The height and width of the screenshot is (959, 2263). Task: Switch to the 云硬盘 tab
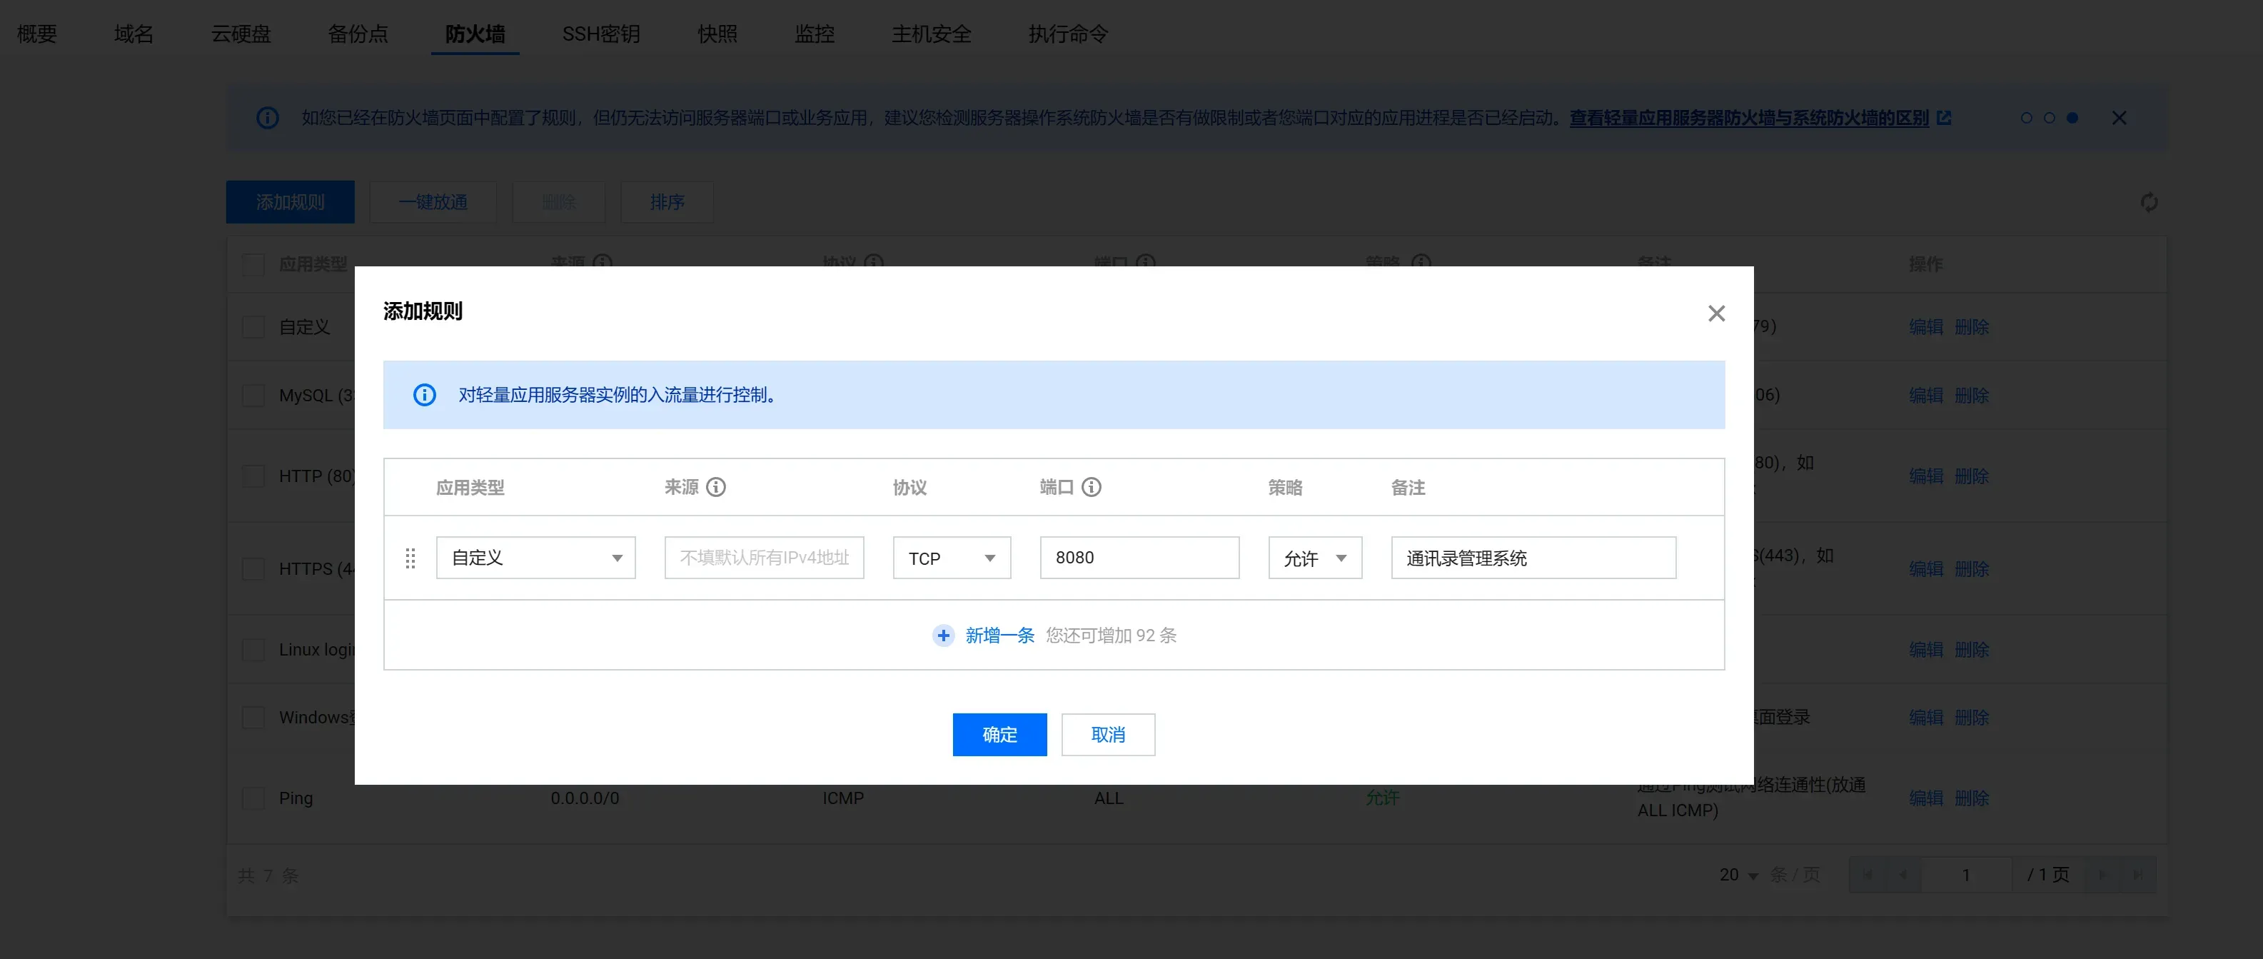pyautogui.click(x=241, y=34)
